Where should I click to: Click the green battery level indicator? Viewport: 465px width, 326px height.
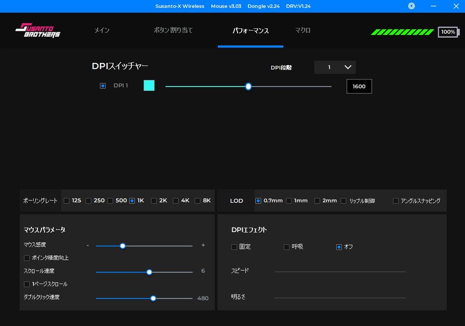pos(402,32)
